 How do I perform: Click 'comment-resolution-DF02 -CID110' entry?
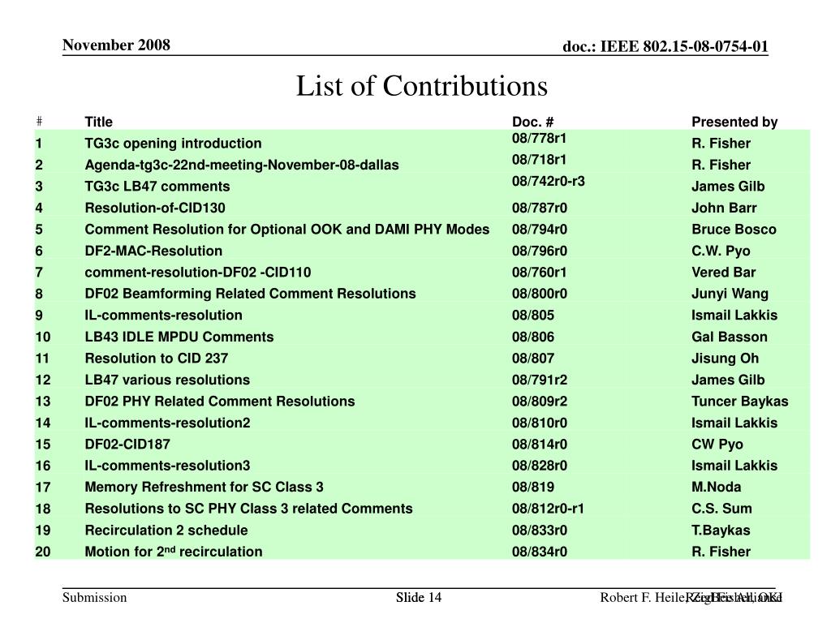(x=198, y=273)
